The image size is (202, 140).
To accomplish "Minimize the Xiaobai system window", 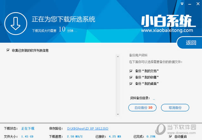I will (189, 4).
